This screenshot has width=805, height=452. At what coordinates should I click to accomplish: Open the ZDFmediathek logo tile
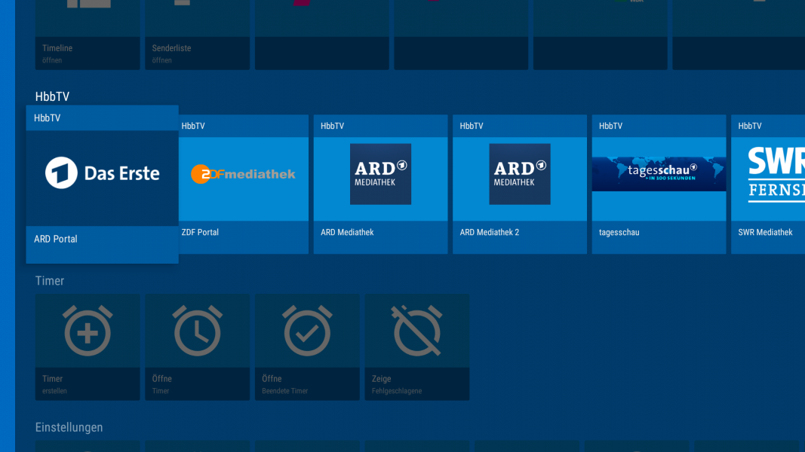pyautogui.click(x=243, y=174)
